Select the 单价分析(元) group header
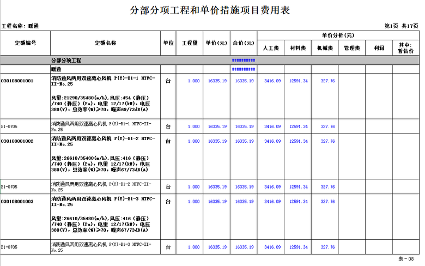 pyautogui.click(x=338, y=35)
